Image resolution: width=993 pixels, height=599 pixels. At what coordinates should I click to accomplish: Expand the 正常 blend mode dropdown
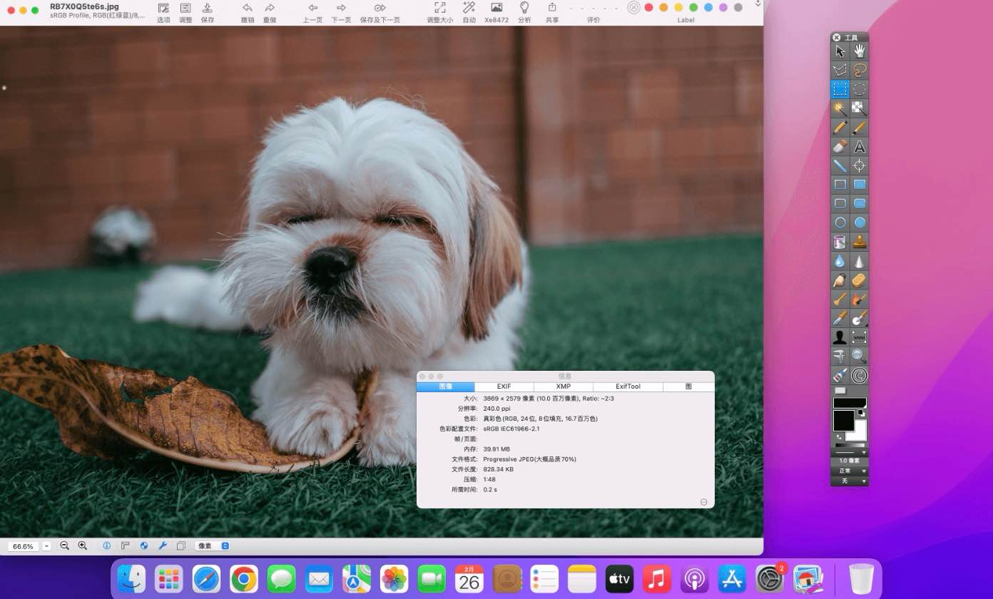pos(849,471)
